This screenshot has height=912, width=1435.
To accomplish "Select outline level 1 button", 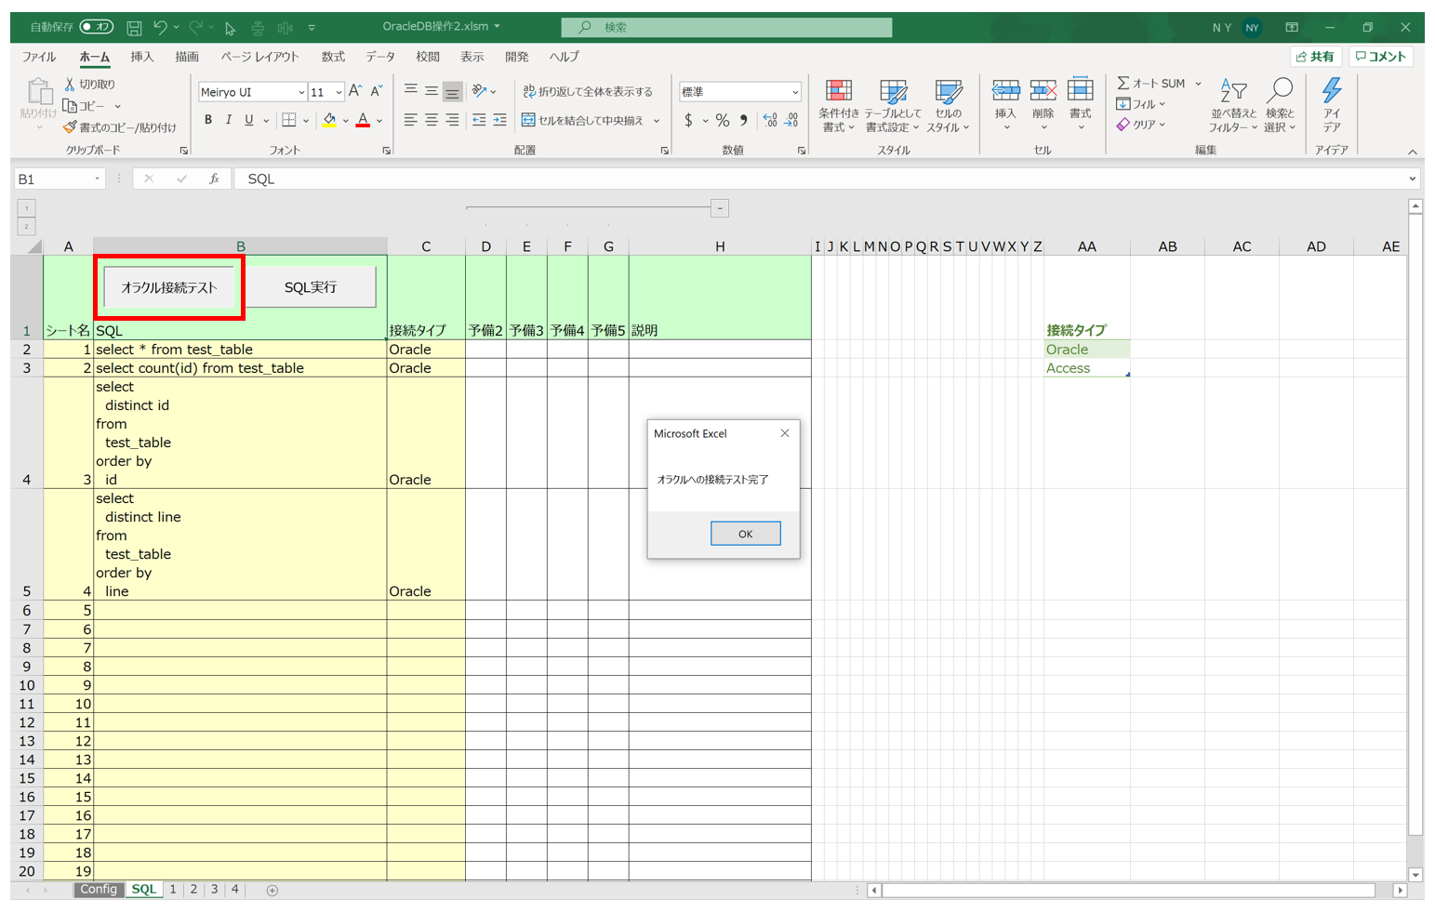I will click(26, 208).
